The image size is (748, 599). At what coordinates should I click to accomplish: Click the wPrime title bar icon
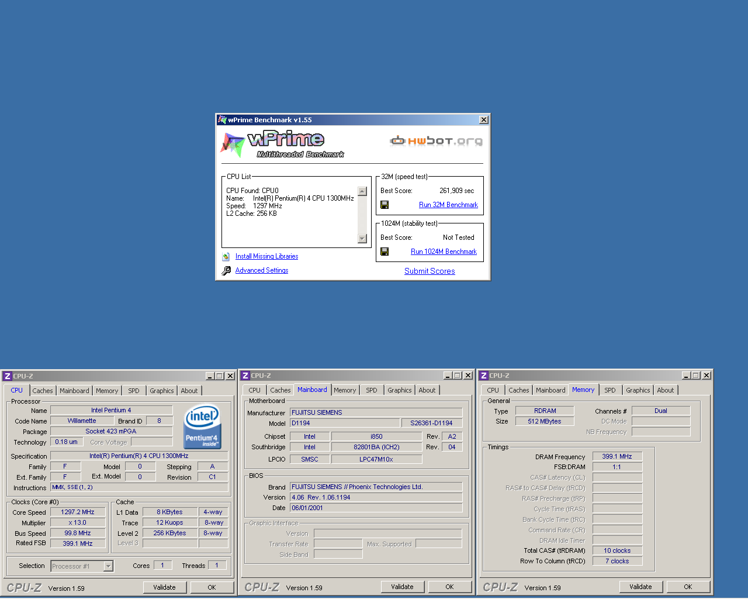pyautogui.click(x=222, y=120)
